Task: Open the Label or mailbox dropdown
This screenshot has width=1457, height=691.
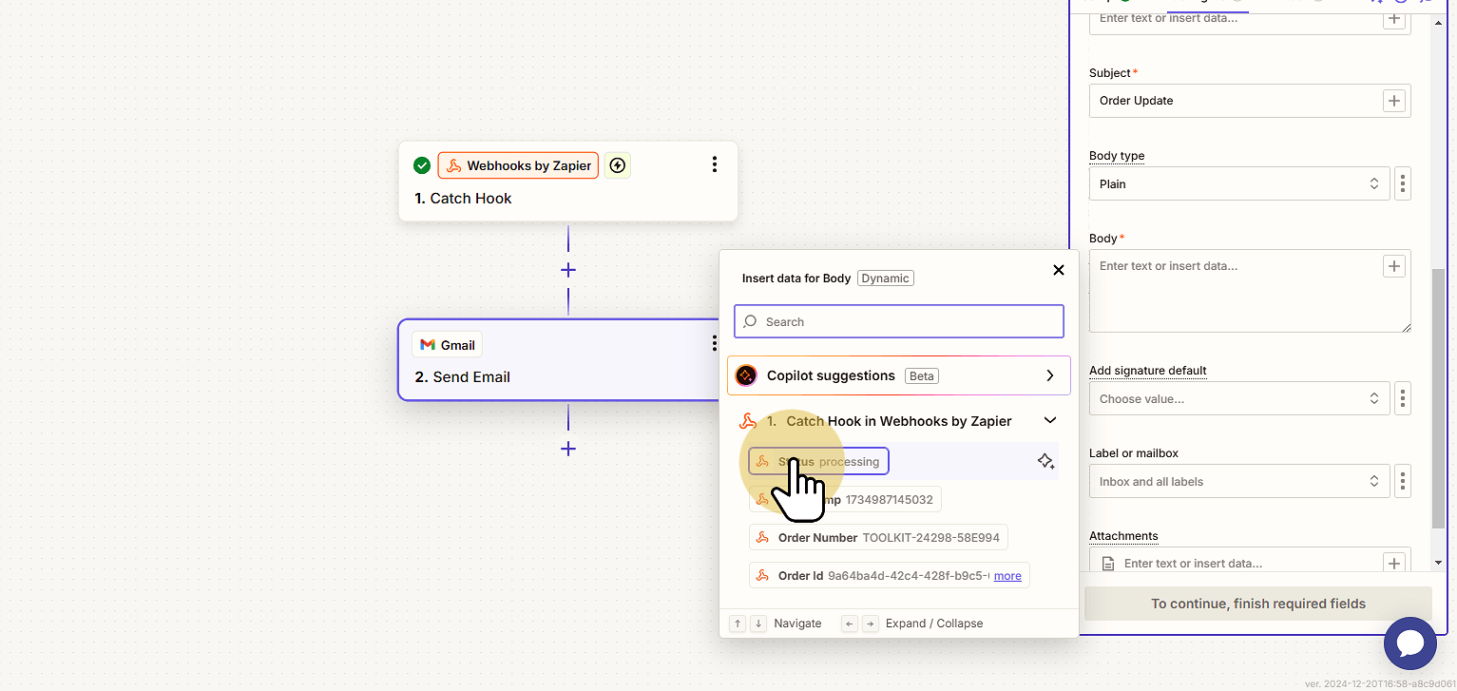Action: 1239,481
